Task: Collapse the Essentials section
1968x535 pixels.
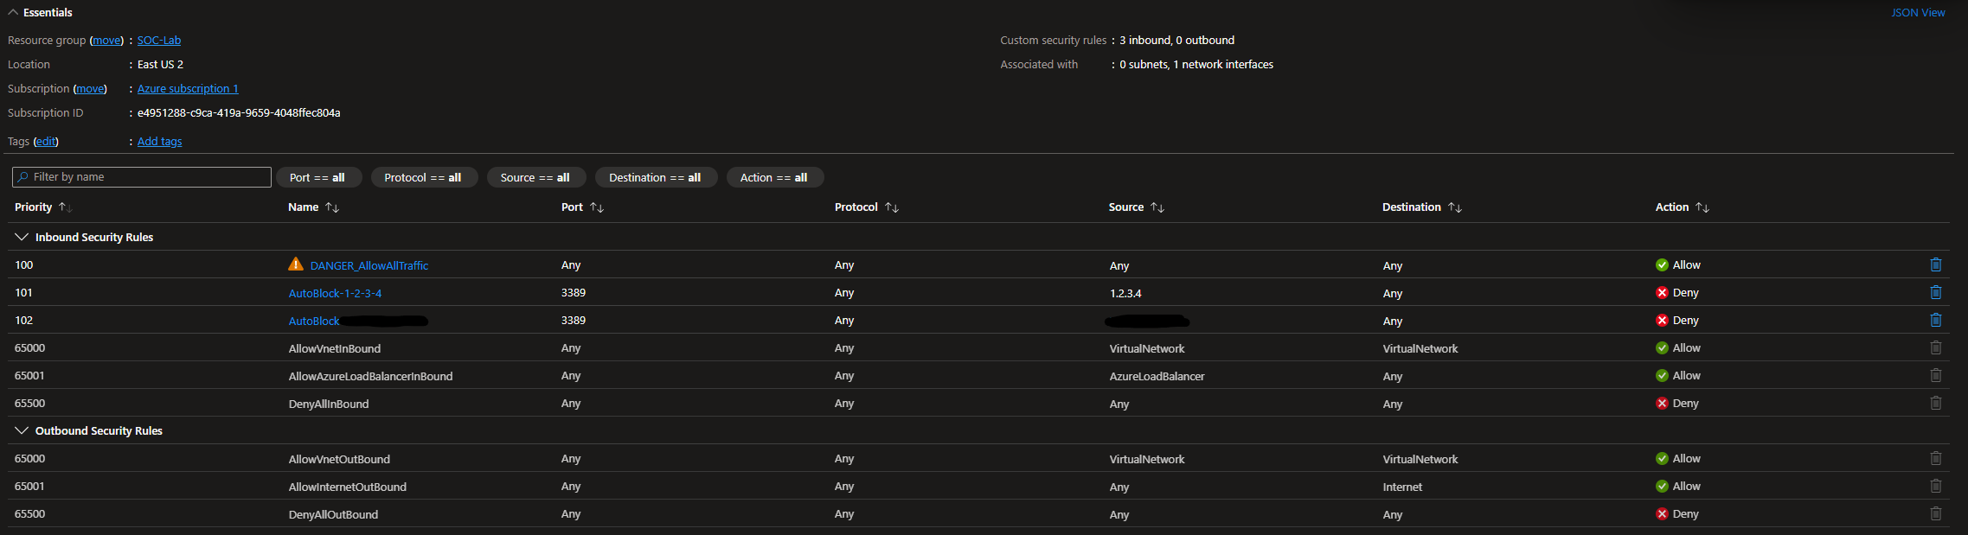Action: 13,12
